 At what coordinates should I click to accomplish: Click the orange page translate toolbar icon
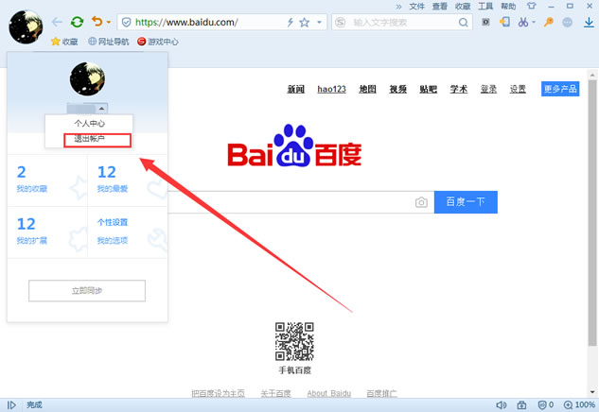tap(504, 22)
